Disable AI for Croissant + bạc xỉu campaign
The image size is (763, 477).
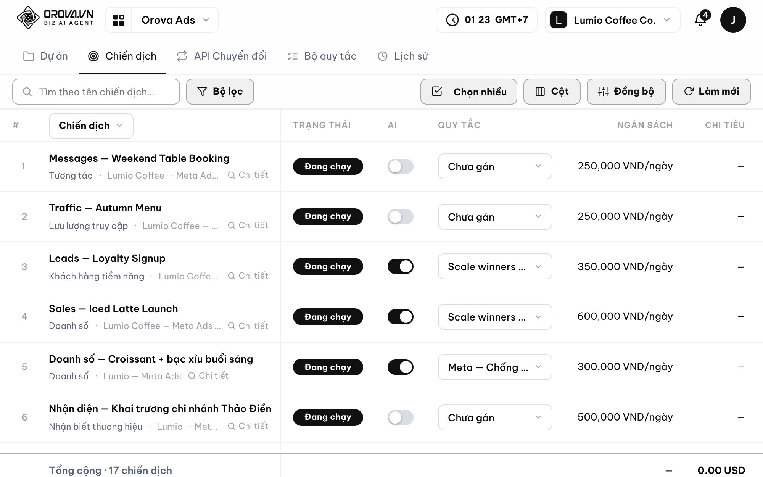[401, 367]
